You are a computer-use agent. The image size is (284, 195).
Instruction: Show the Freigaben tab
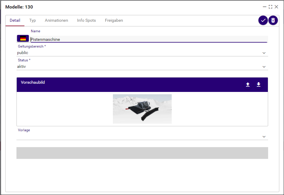coord(114,21)
